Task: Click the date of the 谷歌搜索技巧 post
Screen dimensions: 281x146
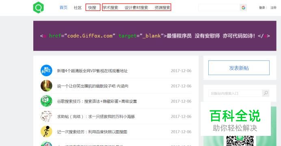Action: coord(181,101)
